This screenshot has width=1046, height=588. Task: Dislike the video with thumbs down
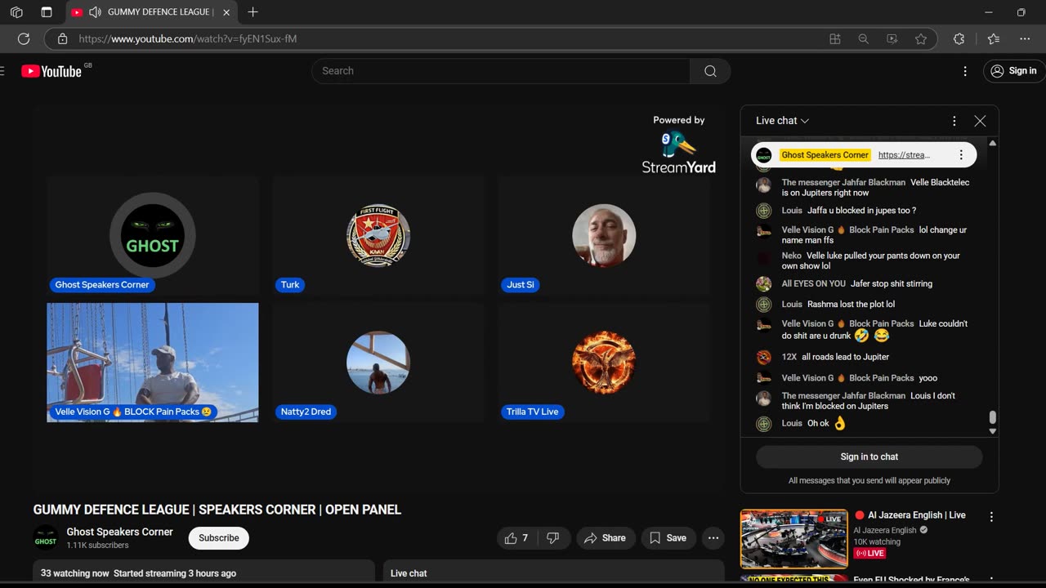[x=553, y=538]
